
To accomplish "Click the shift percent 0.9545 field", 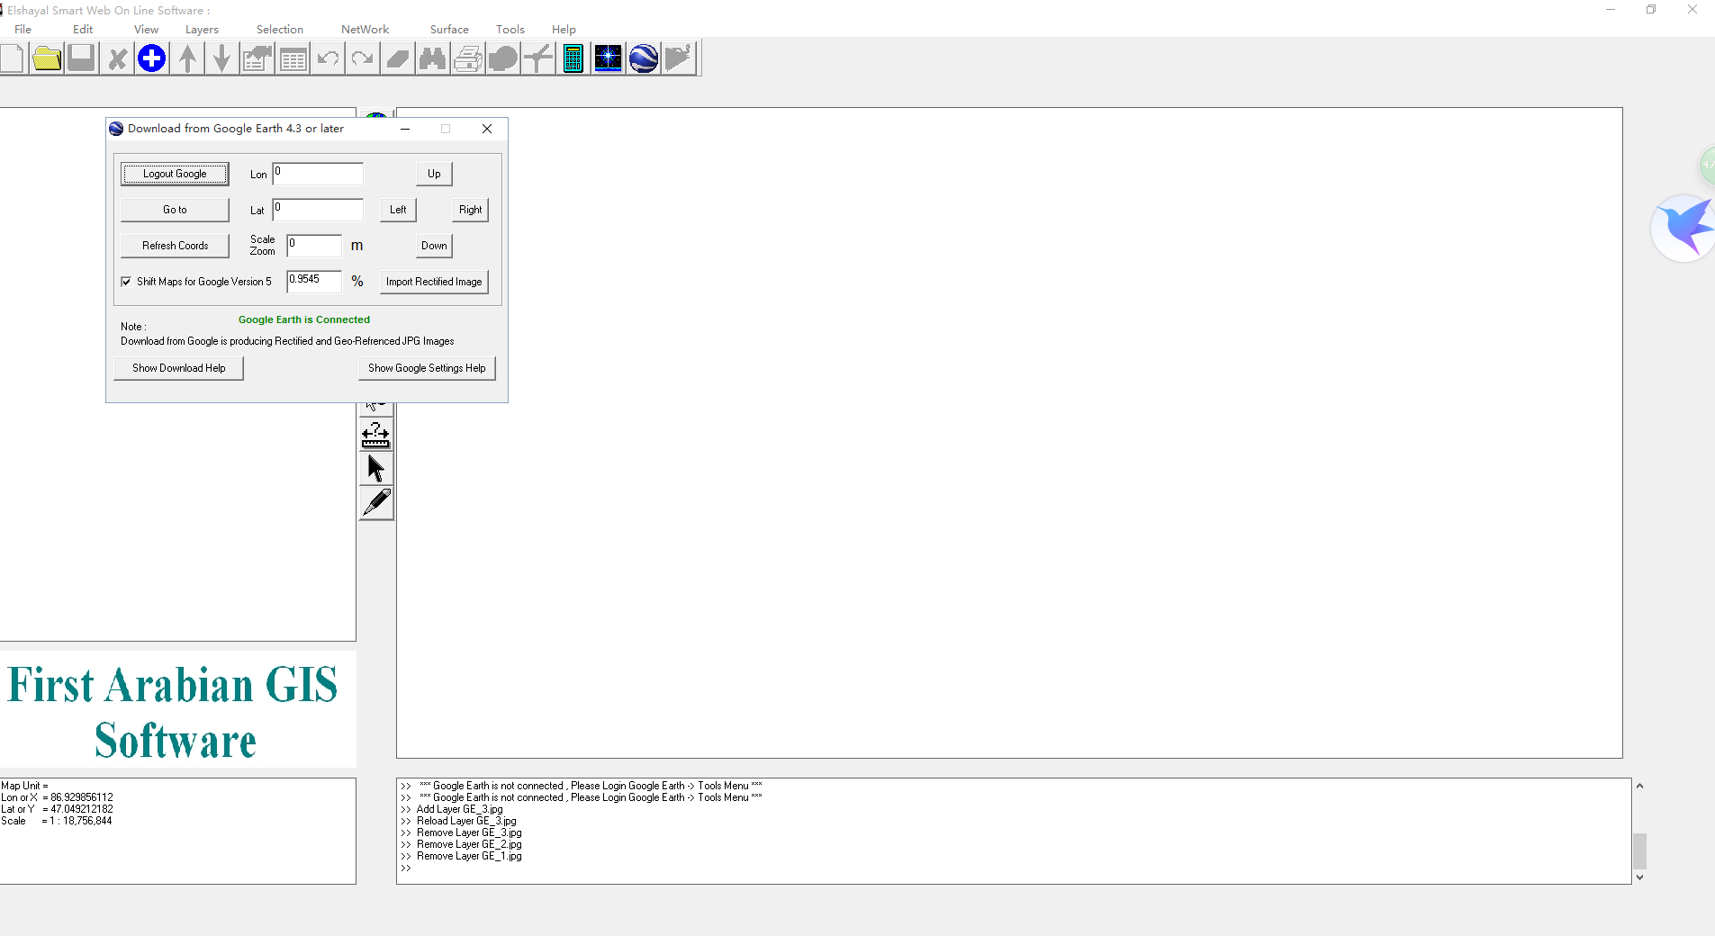I will (314, 282).
